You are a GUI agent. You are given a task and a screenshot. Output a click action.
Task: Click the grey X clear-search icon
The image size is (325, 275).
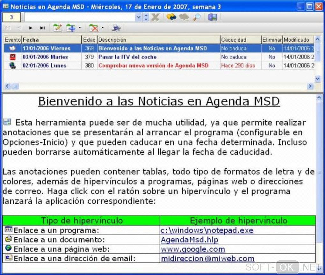[155, 17]
